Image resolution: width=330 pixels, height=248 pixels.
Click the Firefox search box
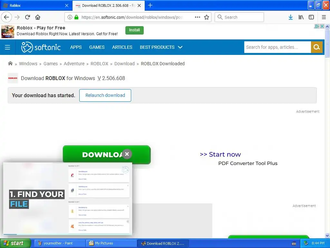pos(239,17)
